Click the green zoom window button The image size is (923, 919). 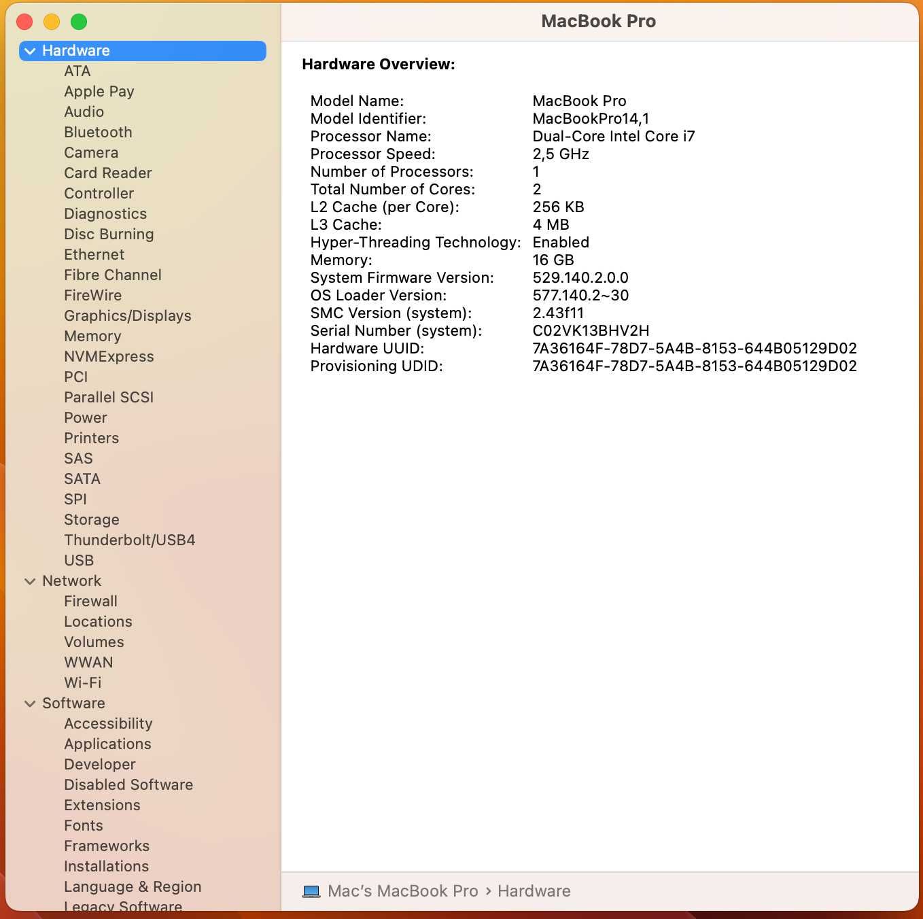coord(79,22)
